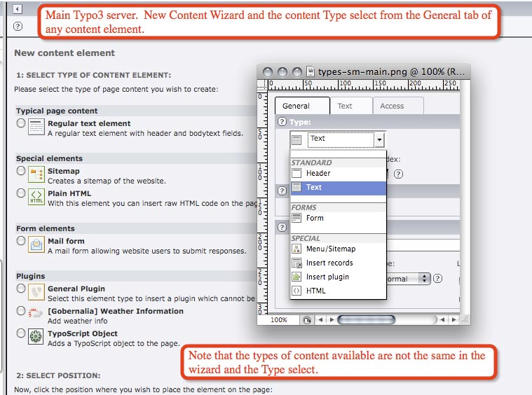Click the Plain HTML element icon

36,197
